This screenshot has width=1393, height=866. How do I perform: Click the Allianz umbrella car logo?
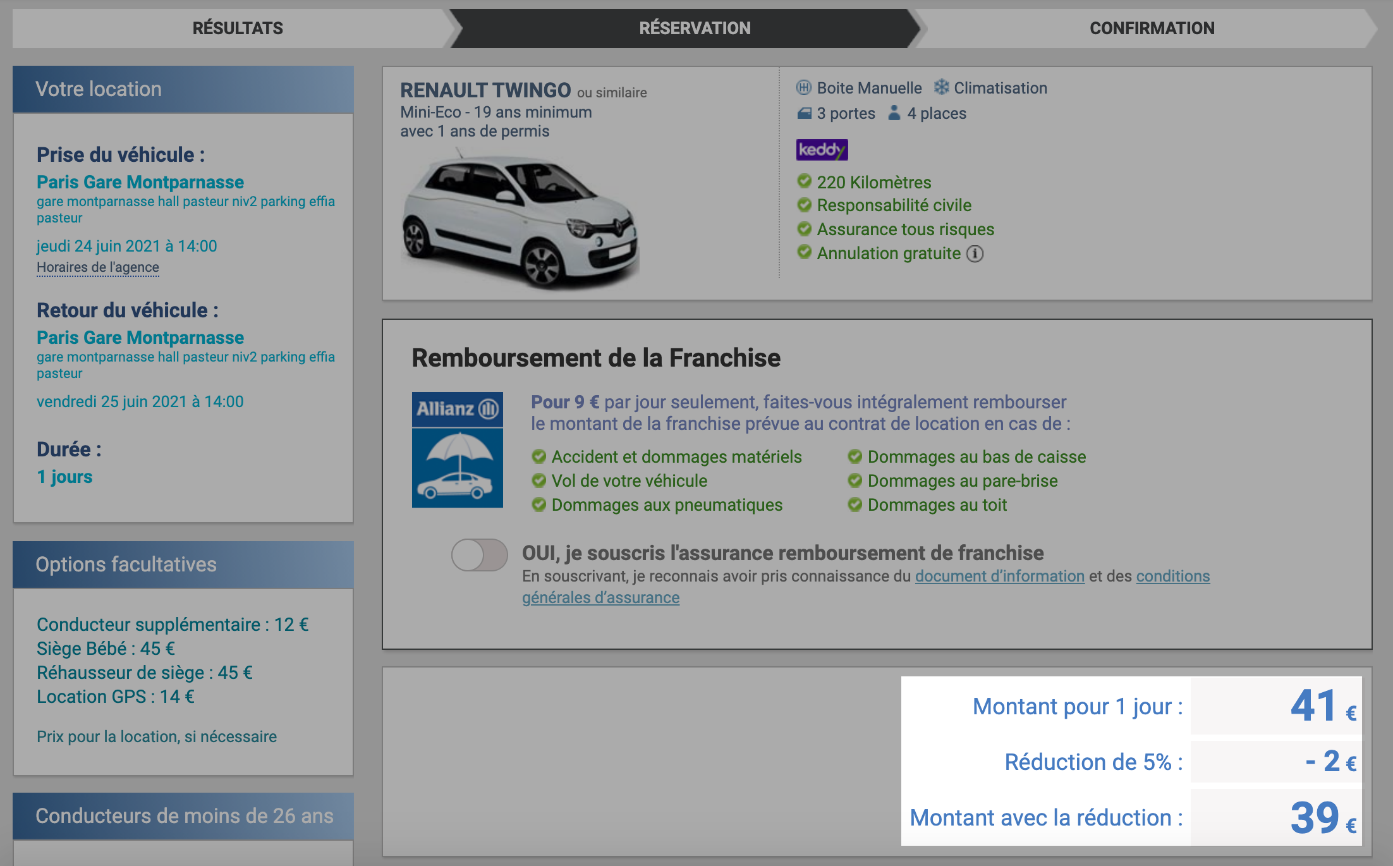coord(457,450)
